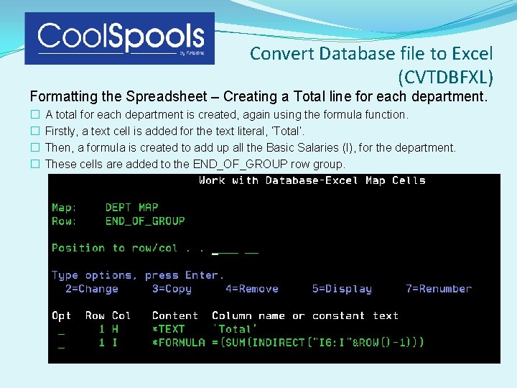This screenshot has height=388, width=517.
Task: Click the '*TEXT' content value
Action: [x=169, y=329]
